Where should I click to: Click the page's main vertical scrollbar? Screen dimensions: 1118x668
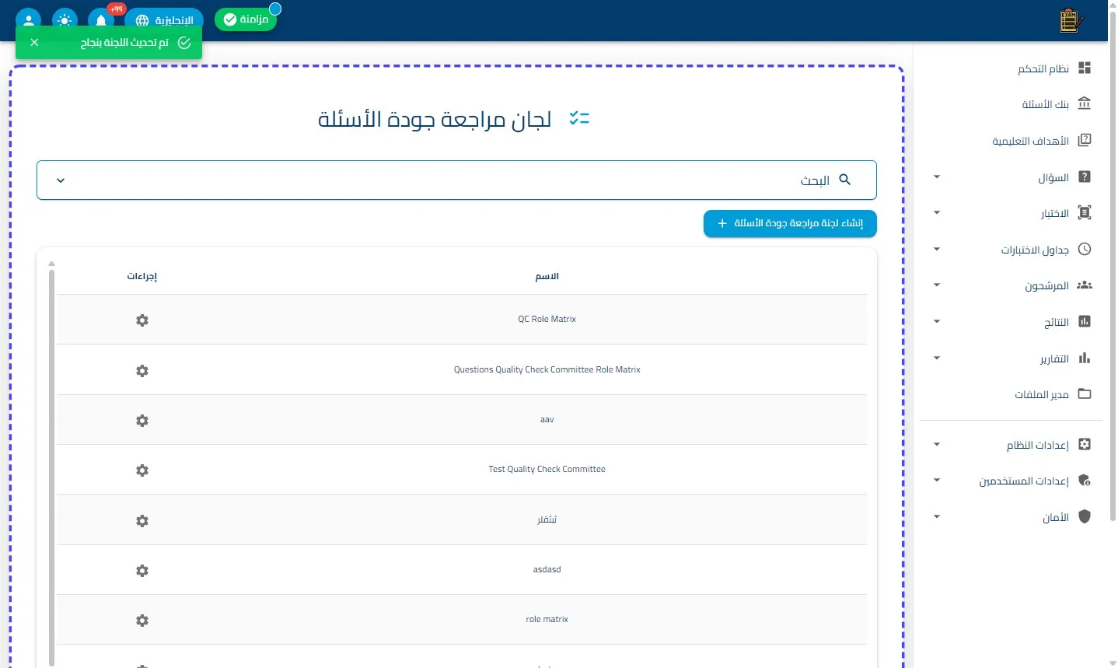(1113, 264)
